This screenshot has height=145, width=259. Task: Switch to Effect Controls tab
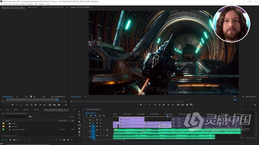tap(33, 7)
